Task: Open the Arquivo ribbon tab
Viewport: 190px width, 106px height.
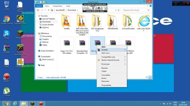Action: [x=39, y=6]
